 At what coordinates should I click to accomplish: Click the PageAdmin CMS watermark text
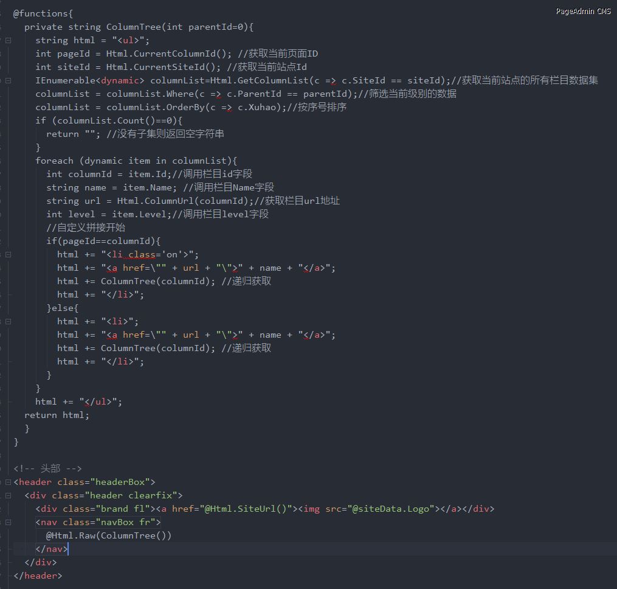(x=582, y=12)
